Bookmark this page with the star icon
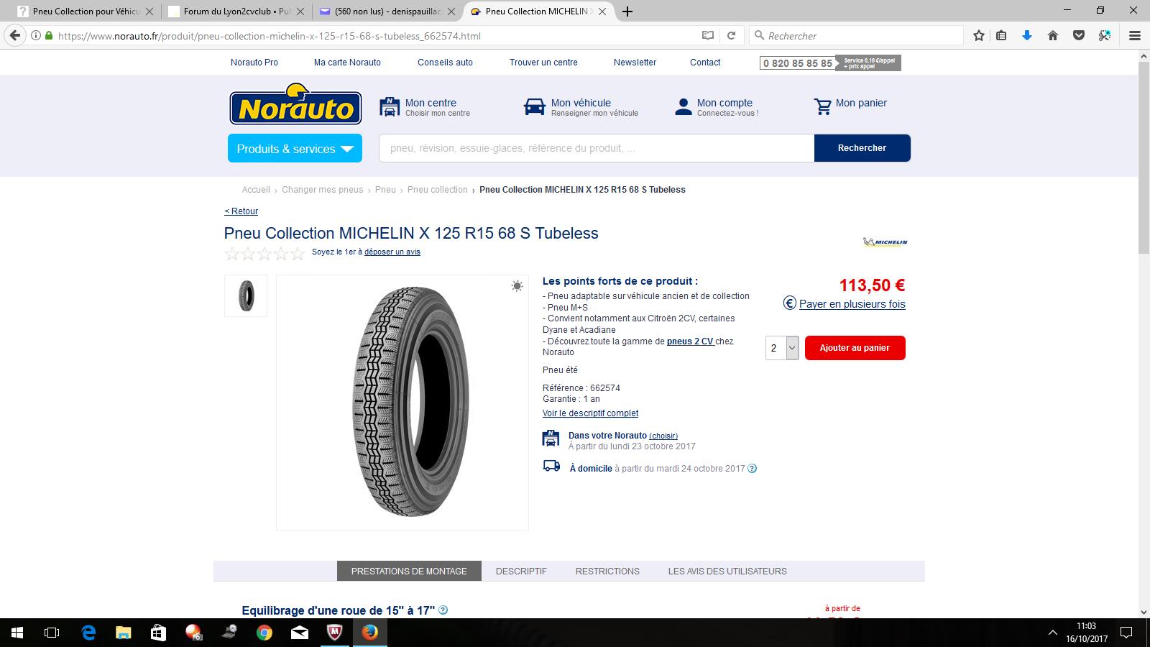This screenshot has height=647, width=1150. point(978,35)
